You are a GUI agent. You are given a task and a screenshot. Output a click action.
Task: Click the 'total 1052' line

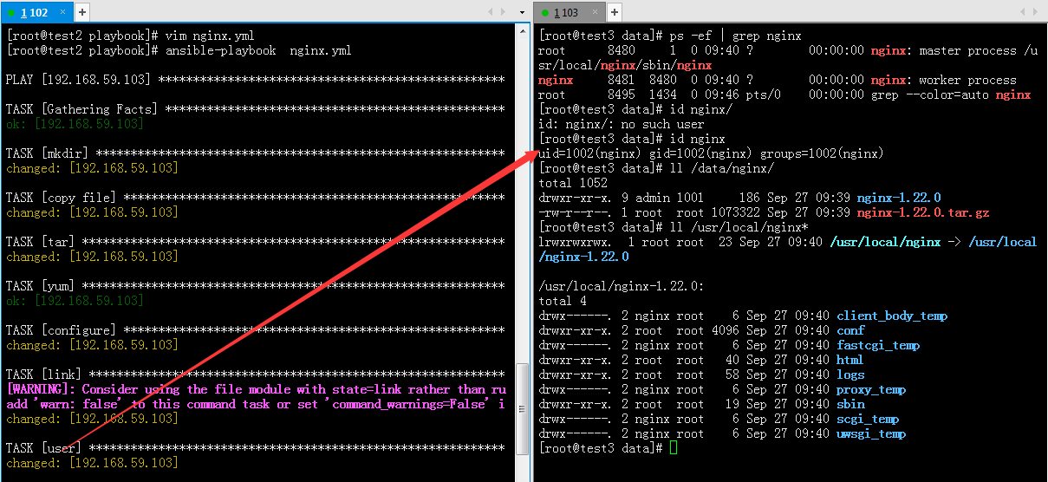point(573,183)
